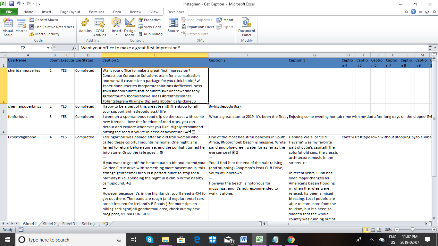Select row 4 header
The image size is (438, 246).
4,124
